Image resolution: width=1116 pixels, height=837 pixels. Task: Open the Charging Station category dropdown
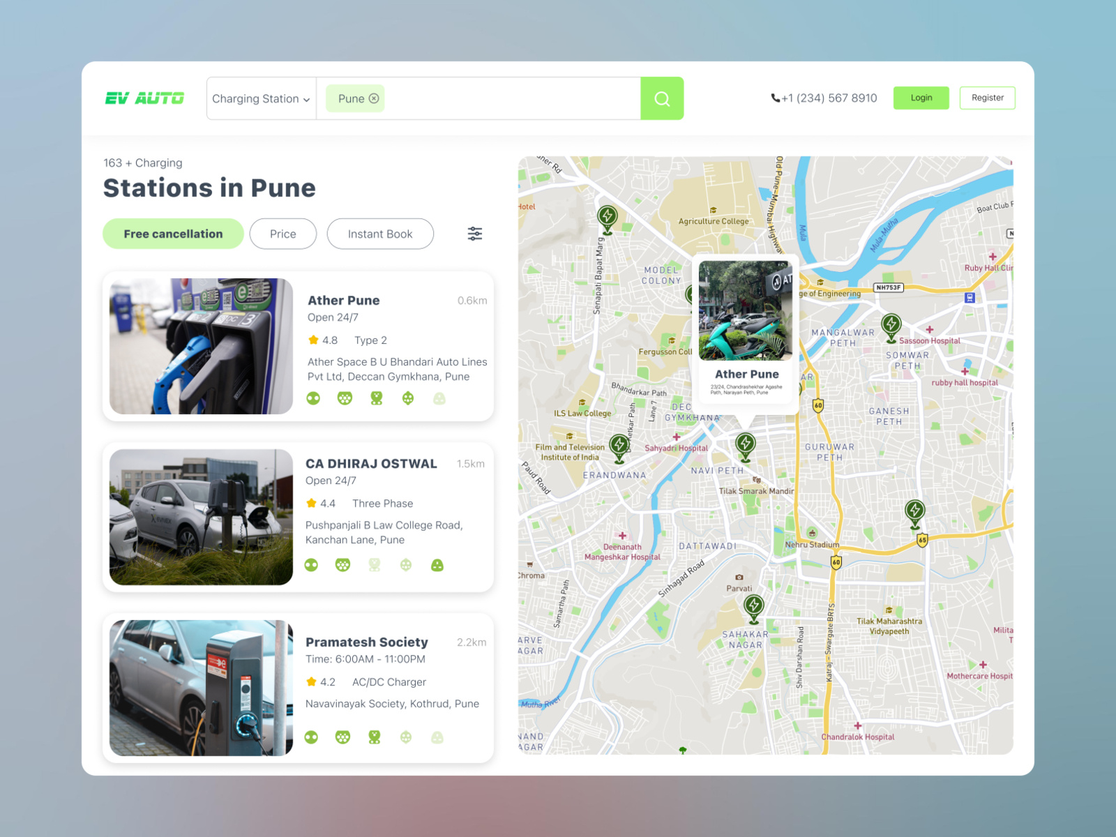coord(261,98)
